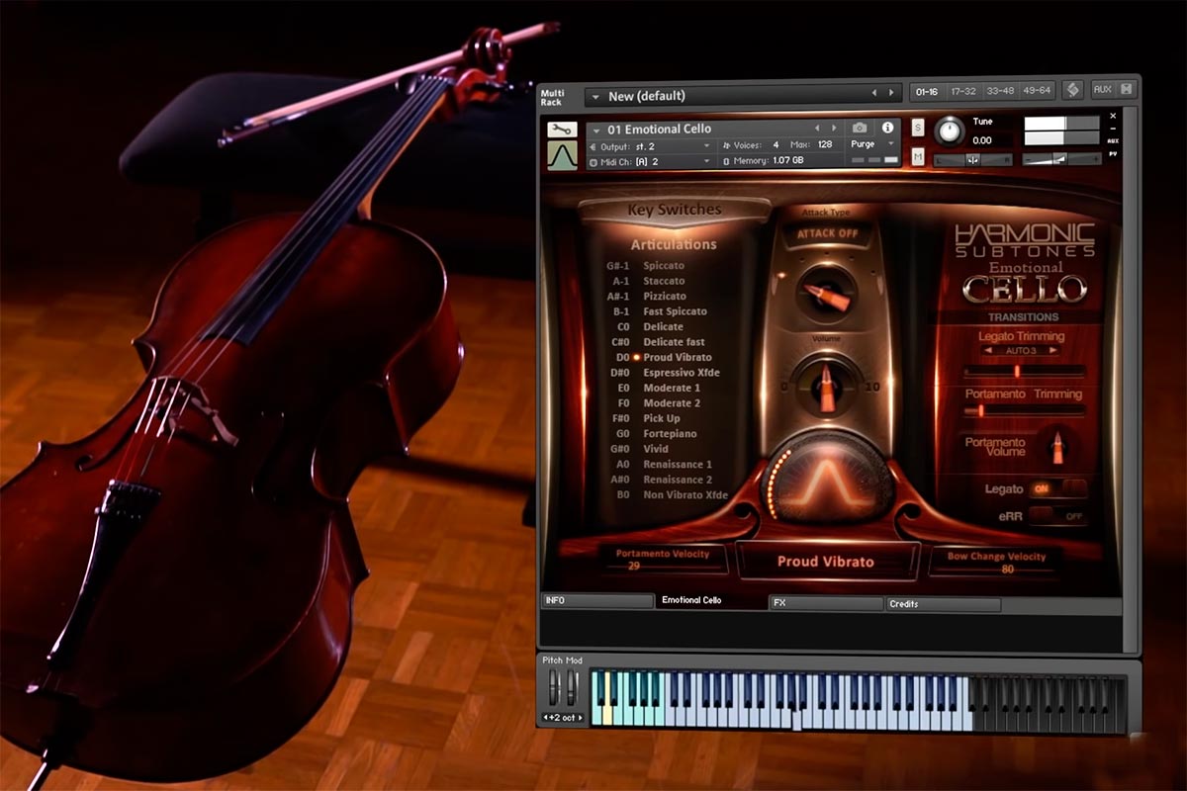Toggle the PV button in instrument header
Screen dimensions: 1187x791
(1113, 153)
